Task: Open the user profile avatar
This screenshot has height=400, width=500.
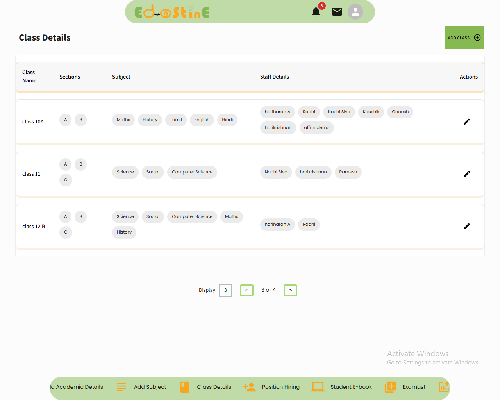Action: [355, 12]
